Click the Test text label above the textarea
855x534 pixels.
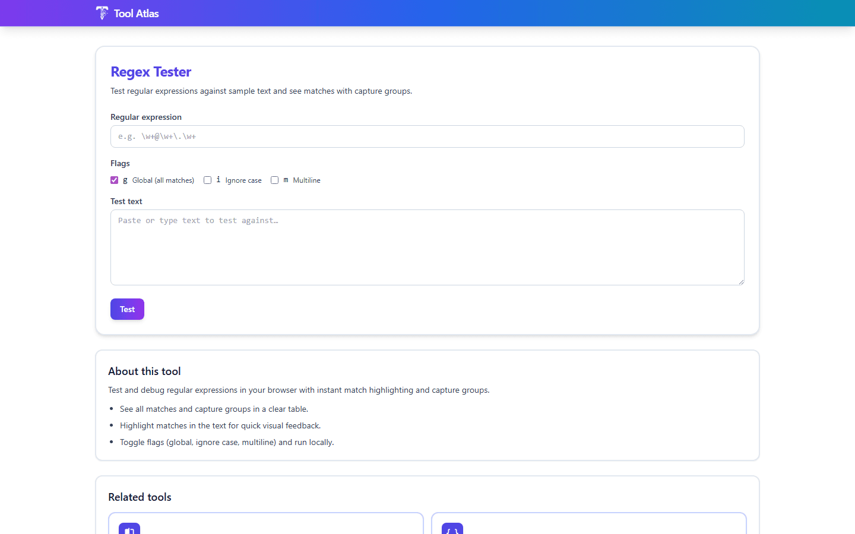126,201
